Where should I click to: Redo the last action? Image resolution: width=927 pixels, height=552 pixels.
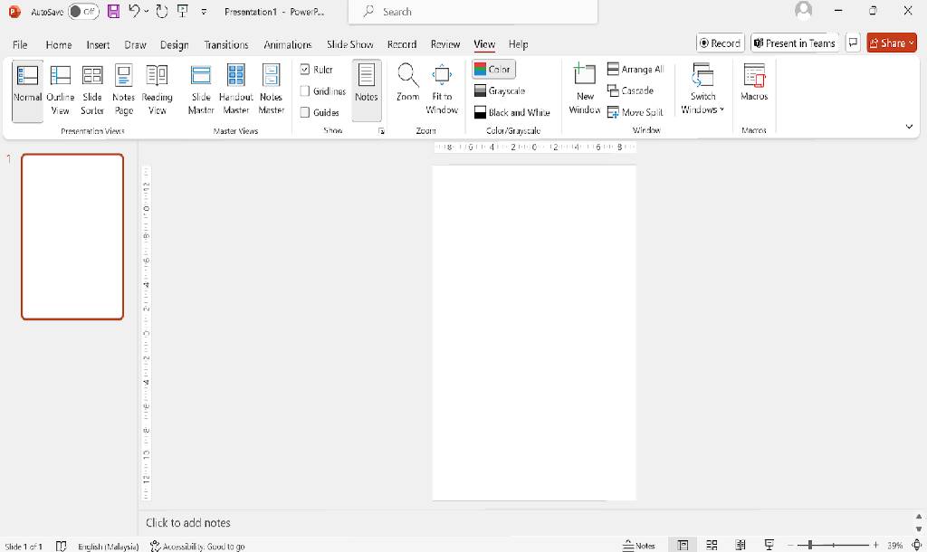click(161, 11)
